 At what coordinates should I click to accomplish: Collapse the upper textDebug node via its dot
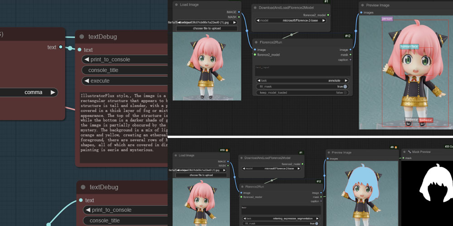82,37
